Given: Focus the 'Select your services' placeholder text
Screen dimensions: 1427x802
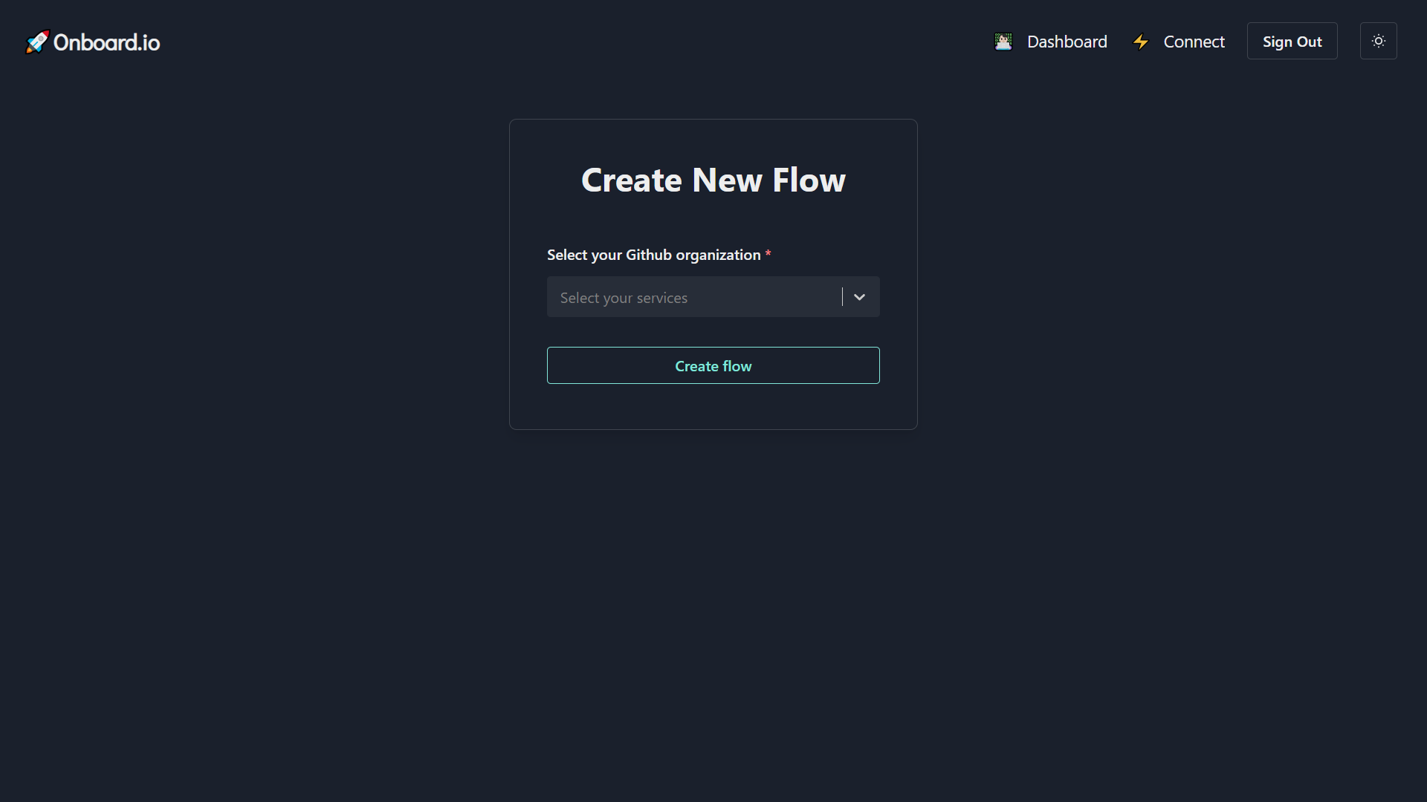Looking at the screenshot, I should click(x=624, y=298).
